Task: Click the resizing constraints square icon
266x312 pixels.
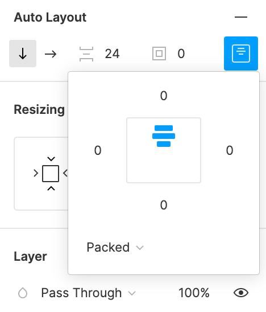Action: 51,174
